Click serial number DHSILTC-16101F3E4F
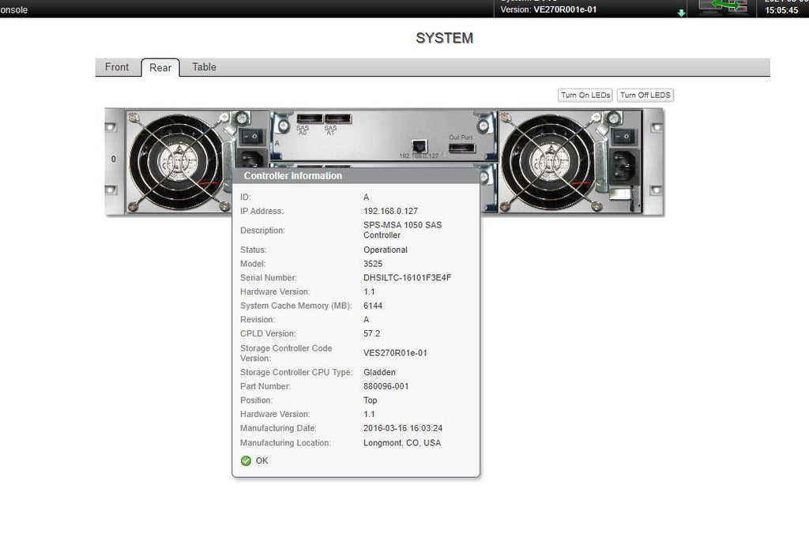The height and width of the screenshot is (545, 809). tap(407, 277)
